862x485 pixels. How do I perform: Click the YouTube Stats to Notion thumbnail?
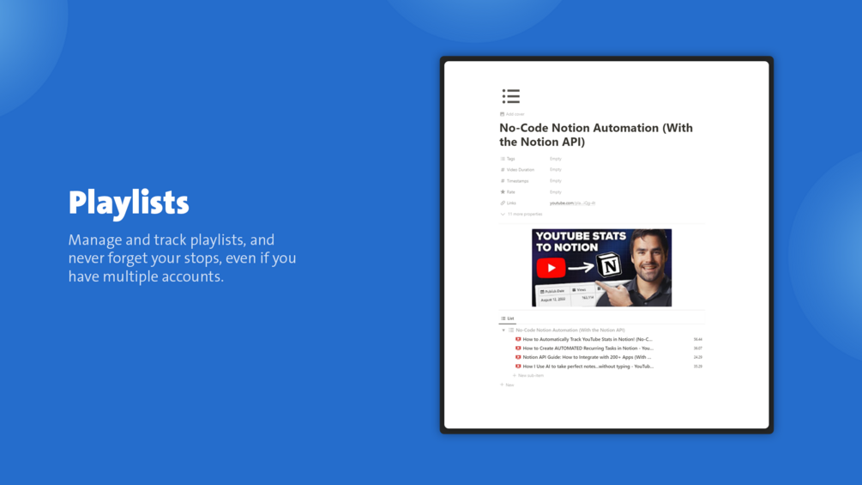[x=601, y=268]
